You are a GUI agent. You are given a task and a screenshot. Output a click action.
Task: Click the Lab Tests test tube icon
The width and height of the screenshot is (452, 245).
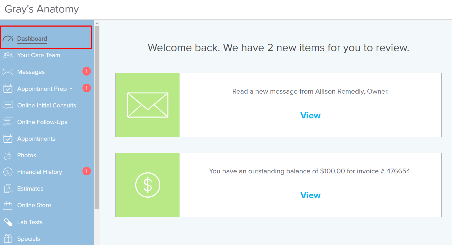point(8,222)
